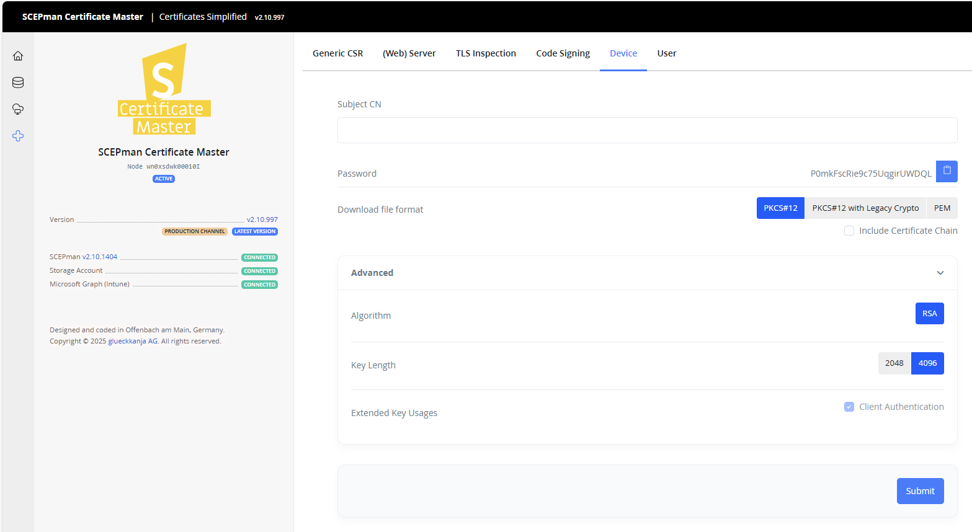
Task: Open the database icon in the sidebar
Action: (18, 82)
